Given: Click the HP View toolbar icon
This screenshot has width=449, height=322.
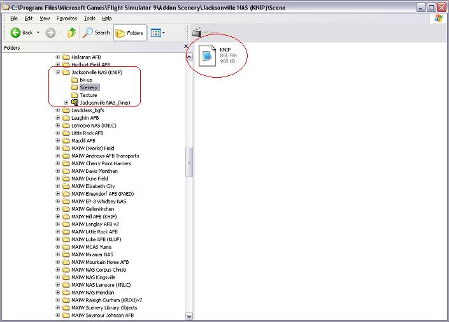Looking at the screenshot, I should [196, 32].
